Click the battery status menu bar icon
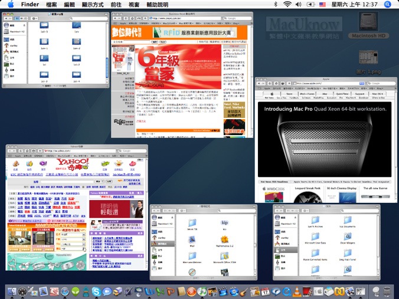 310,4
